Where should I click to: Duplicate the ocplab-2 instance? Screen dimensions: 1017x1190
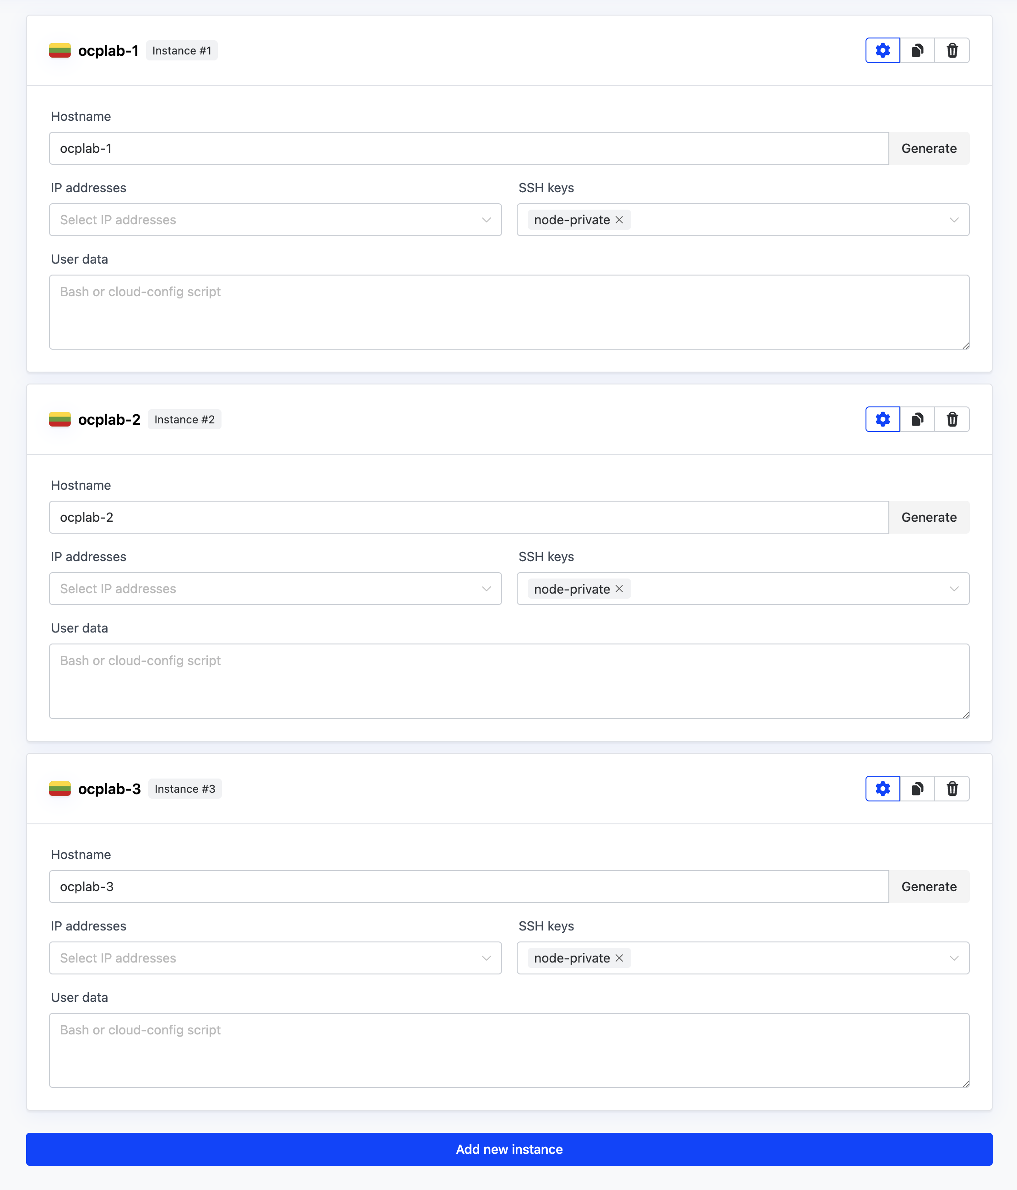point(917,419)
